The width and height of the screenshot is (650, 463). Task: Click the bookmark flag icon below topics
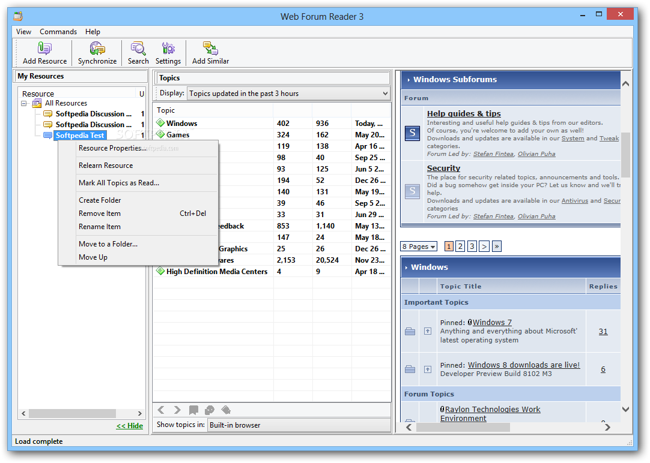click(x=193, y=410)
